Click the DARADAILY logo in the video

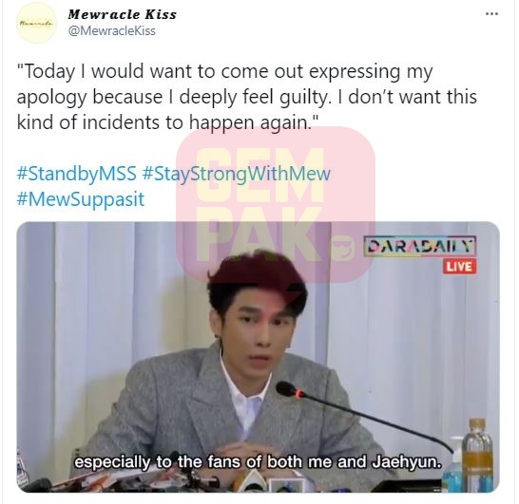click(x=420, y=247)
